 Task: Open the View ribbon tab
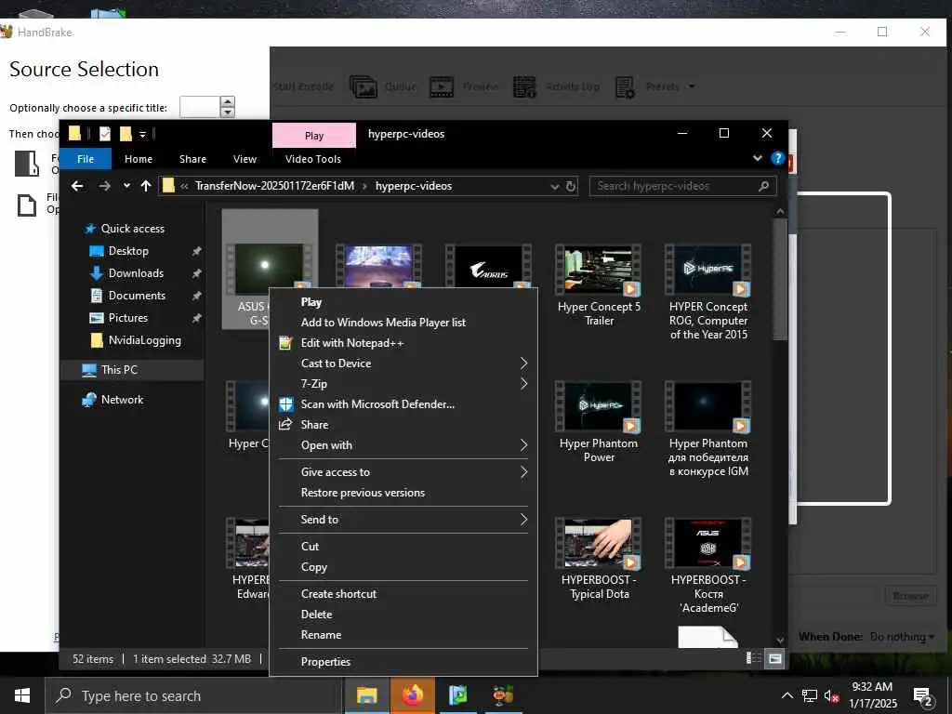[245, 159]
